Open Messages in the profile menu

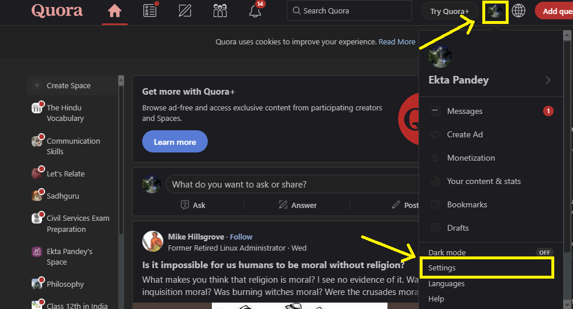point(465,111)
